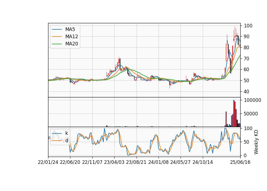The image size is (267, 191).
Task: Click the 23/04/03 date axis label
Action: click(114, 162)
